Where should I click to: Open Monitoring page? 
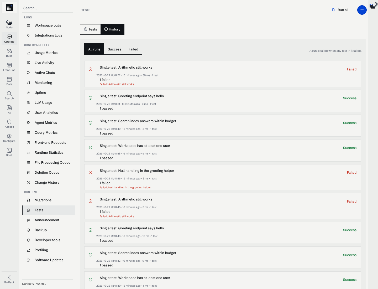(49, 83)
